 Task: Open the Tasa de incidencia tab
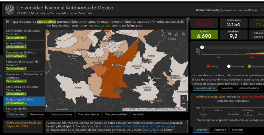click(x=88, y=114)
